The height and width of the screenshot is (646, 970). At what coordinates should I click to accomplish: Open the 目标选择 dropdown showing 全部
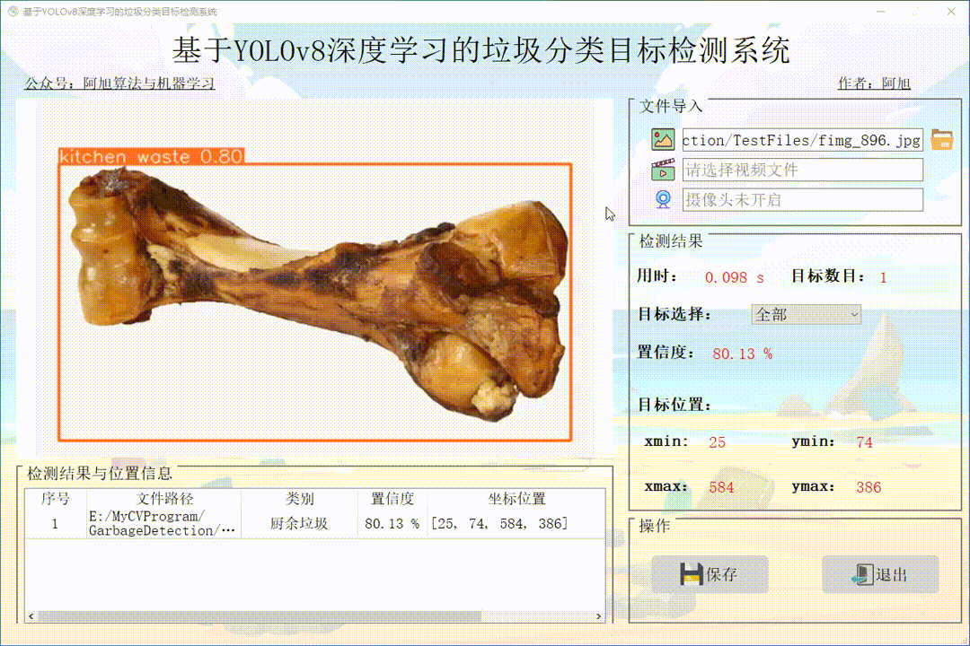pyautogui.click(x=806, y=315)
